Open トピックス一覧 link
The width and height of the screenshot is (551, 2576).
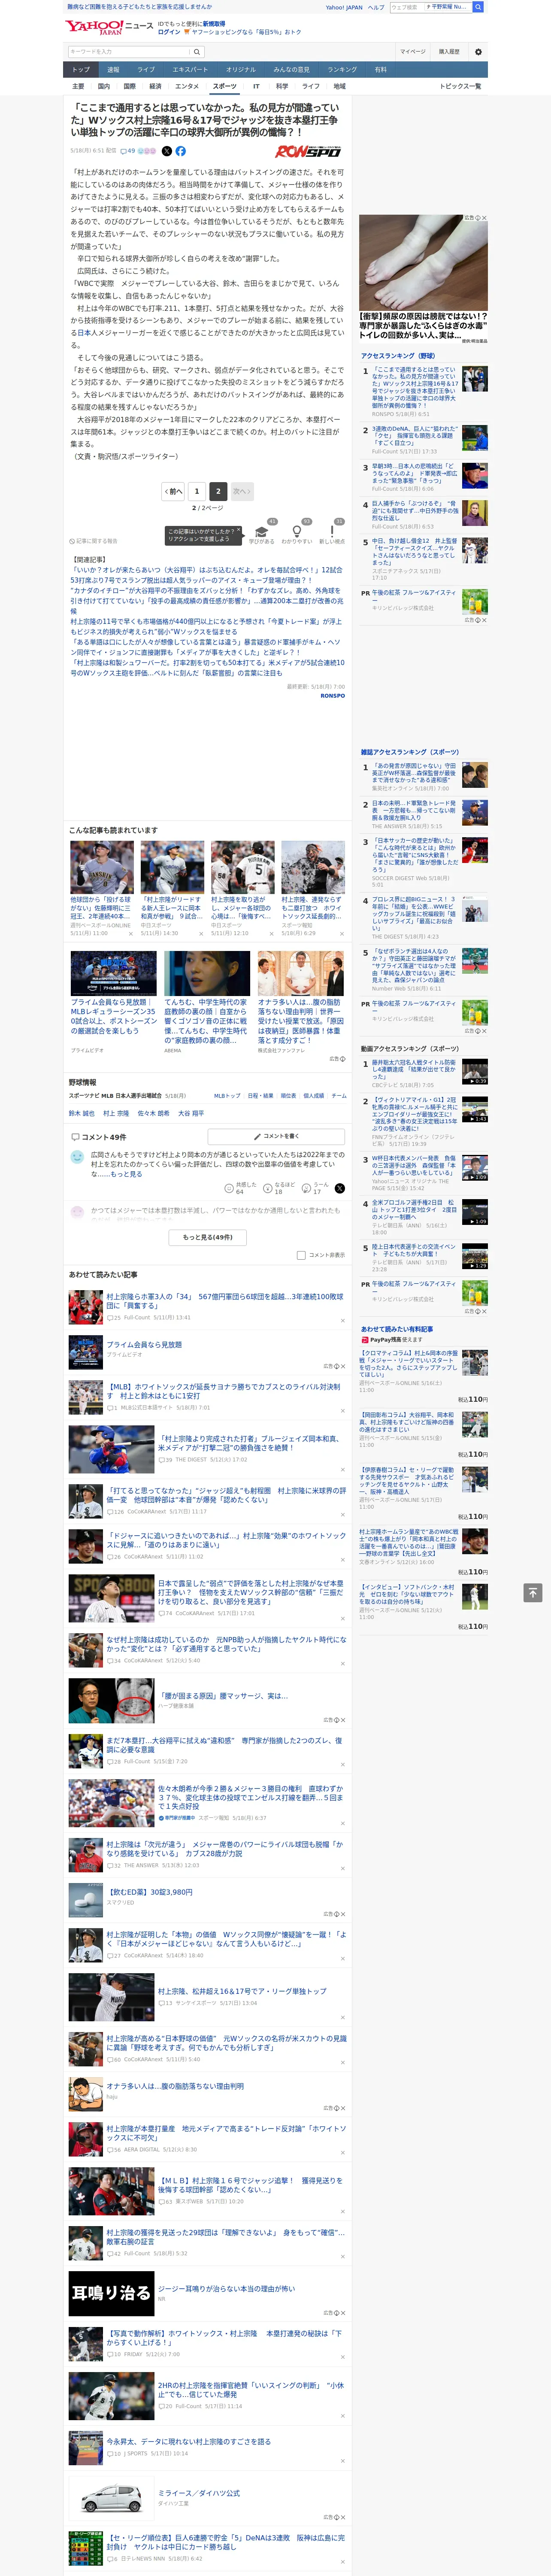coord(460,86)
